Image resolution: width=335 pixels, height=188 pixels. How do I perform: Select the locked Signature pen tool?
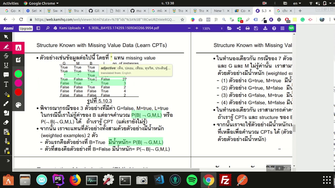[6, 142]
